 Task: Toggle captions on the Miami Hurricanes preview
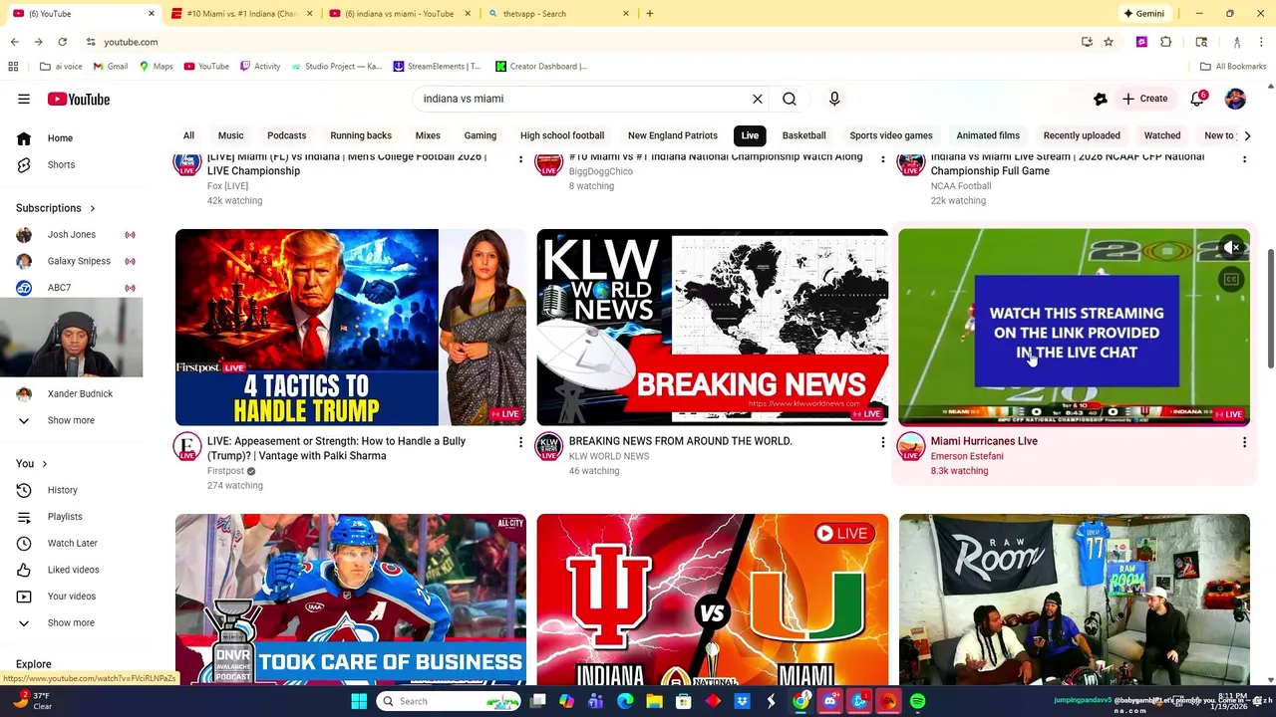tap(1232, 280)
